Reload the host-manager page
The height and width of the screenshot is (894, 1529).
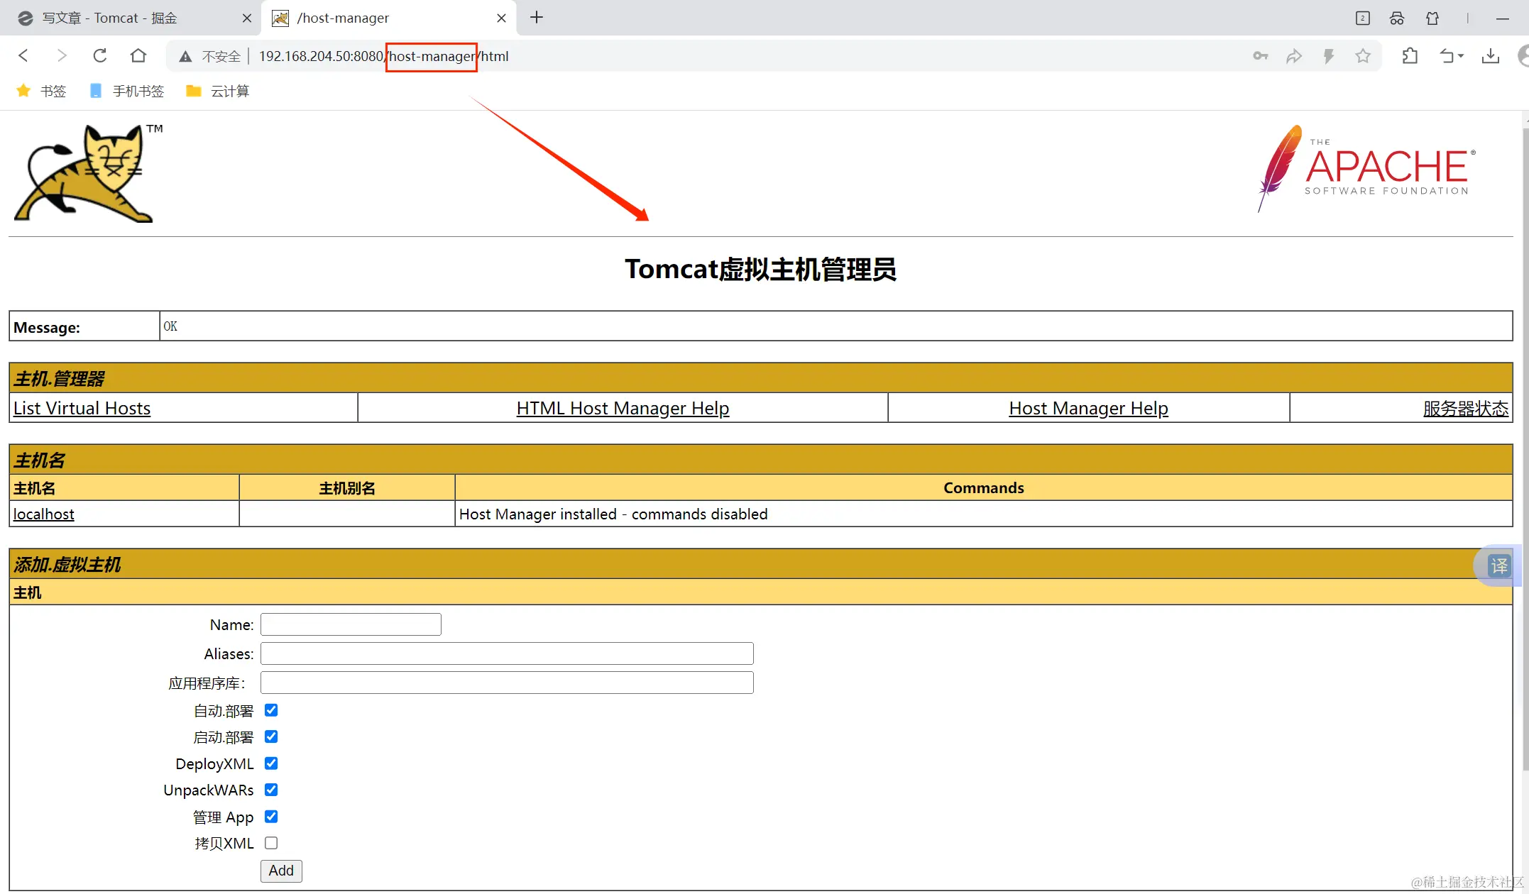click(100, 55)
